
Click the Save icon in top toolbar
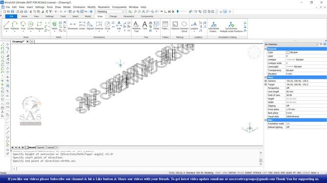click(12, 12)
